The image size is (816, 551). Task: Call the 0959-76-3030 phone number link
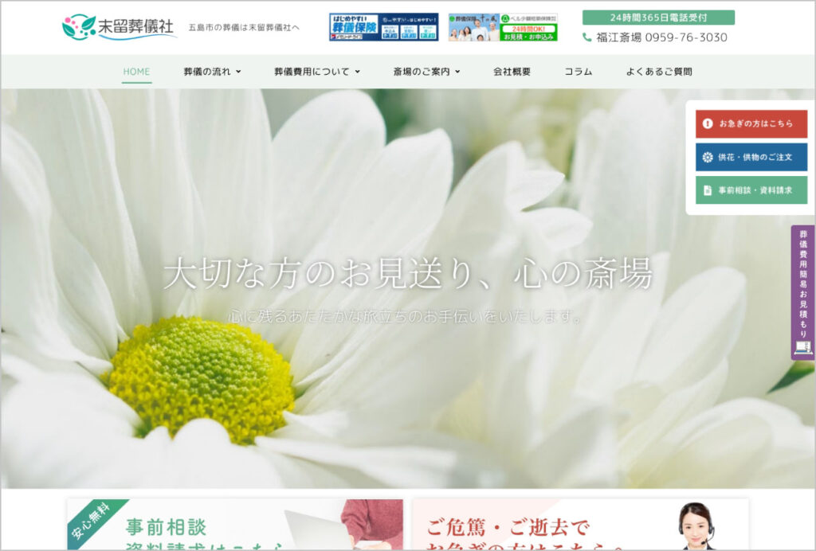[685, 37]
